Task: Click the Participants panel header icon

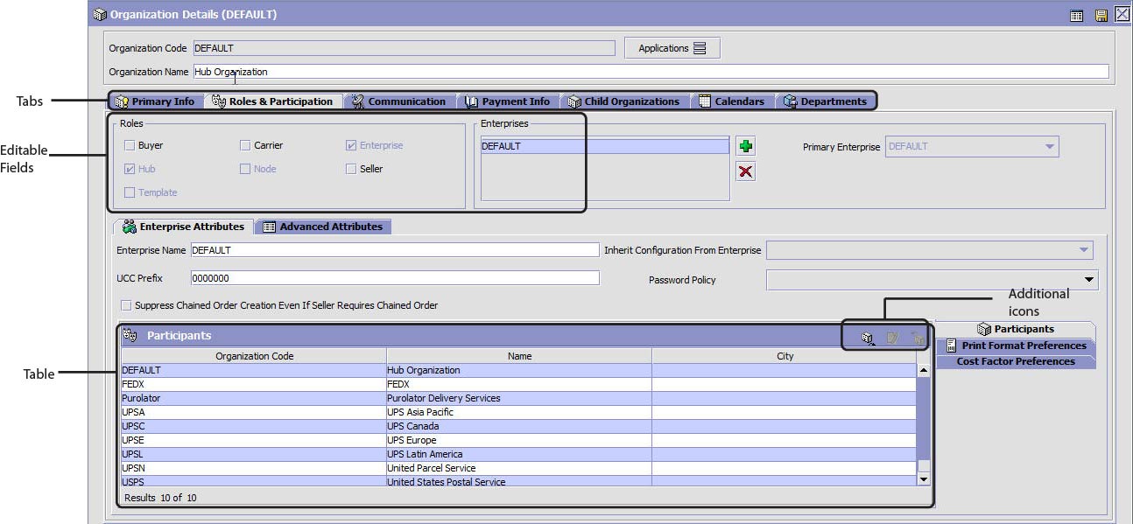Action: (x=130, y=335)
